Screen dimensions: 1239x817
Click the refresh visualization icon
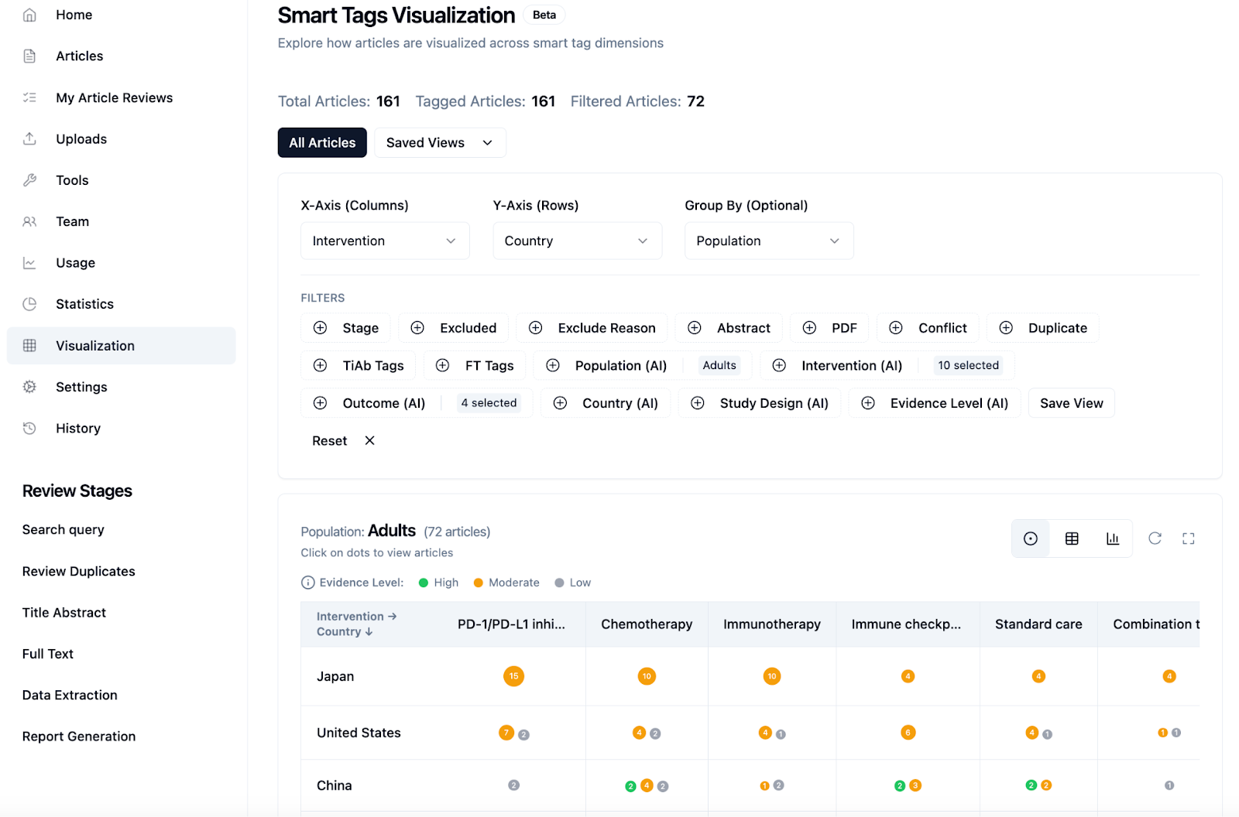1155,538
